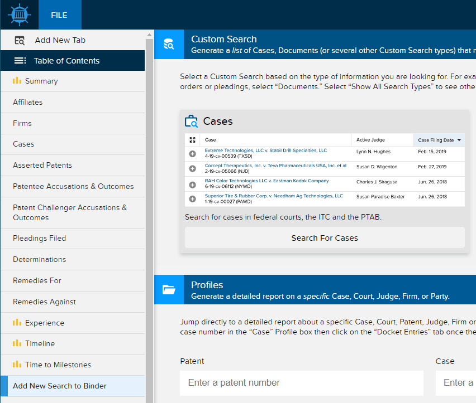Focus the Enter a patent number field
The image size is (476, 403).
[x=302, y=383]
